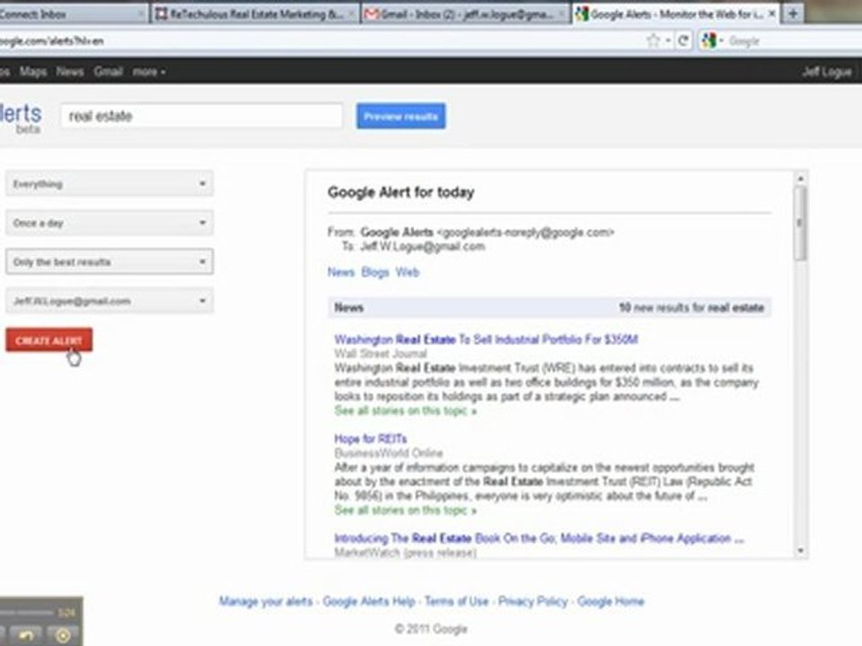Open Introducing The Real Estate Book On the Go article
The image size is (862, 646).
[539, 538]
